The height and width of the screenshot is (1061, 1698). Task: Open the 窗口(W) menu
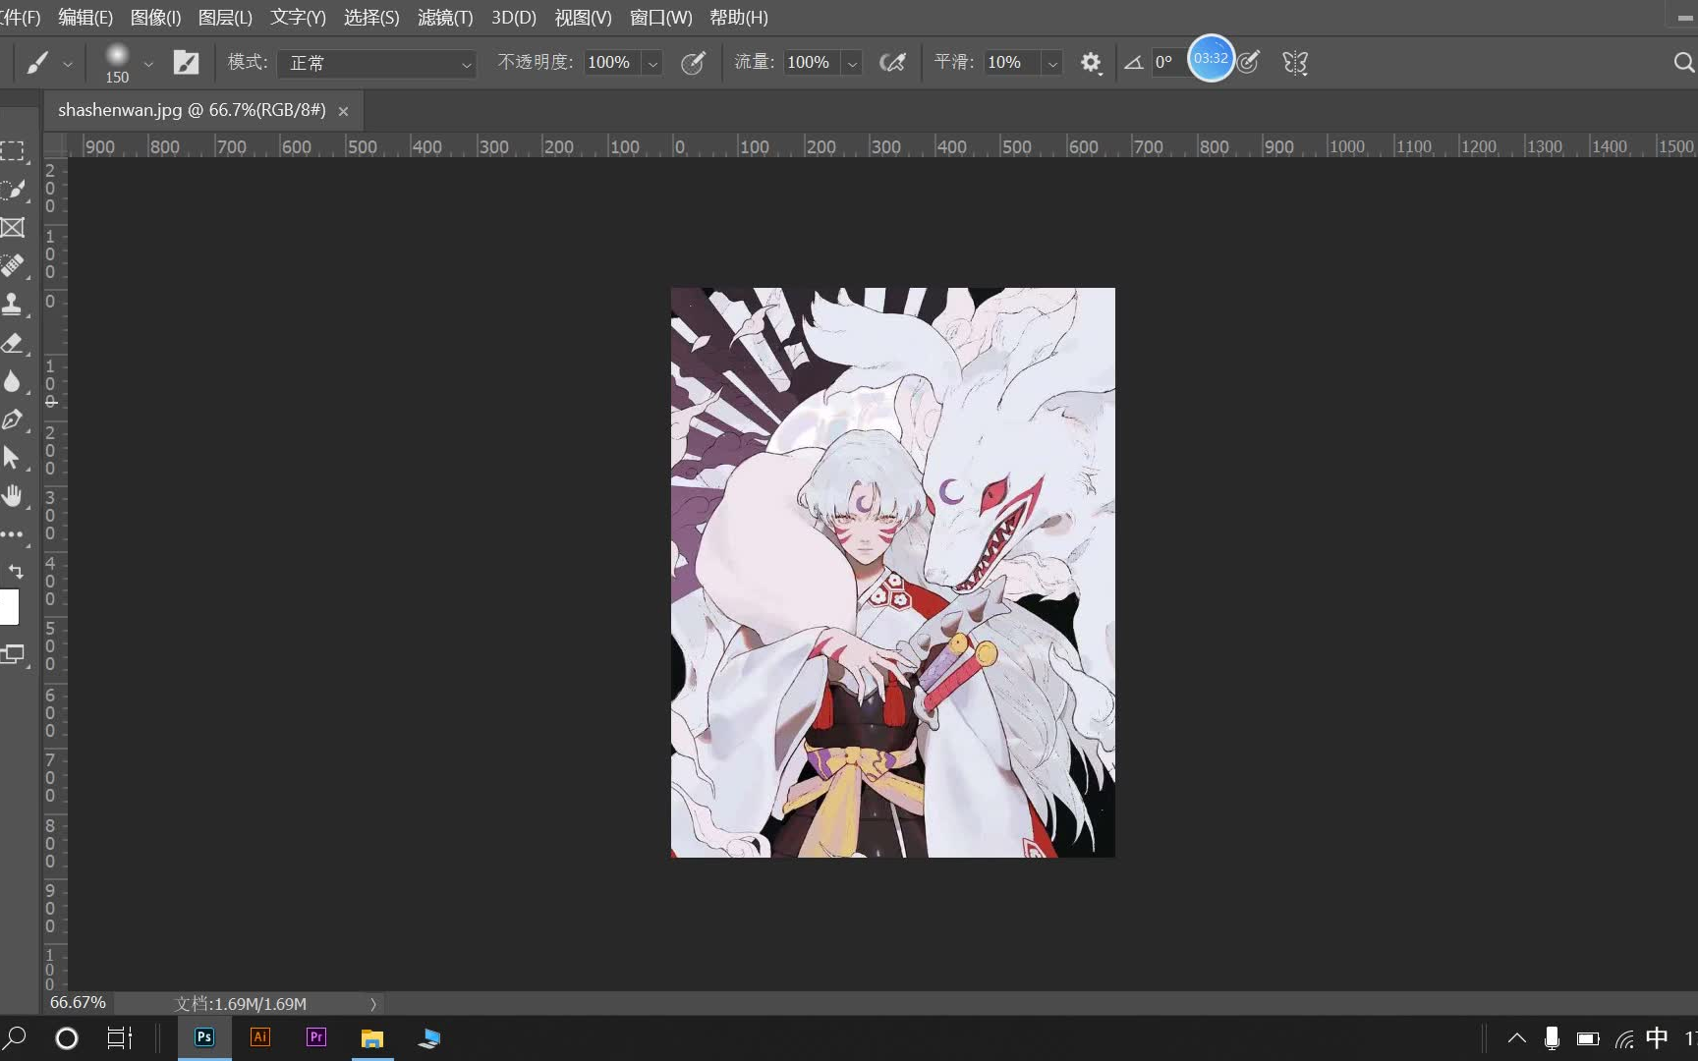[660, 18]
